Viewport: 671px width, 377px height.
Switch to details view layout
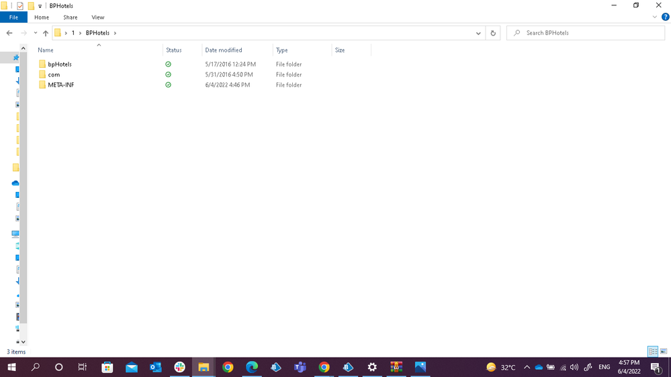click(652, 352)
